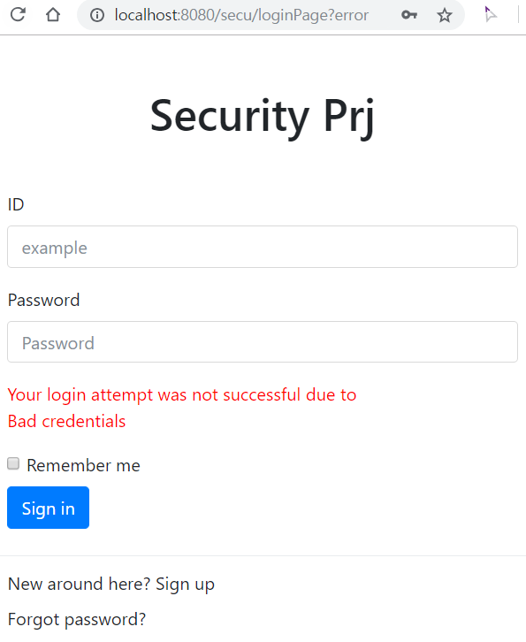Select the Security Prj heading
Image resolution: width=526 pixels, height=642 pixels.
(x=263, y=117)
